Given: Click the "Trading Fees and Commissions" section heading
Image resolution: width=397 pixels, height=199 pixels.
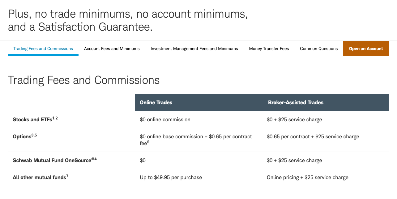Looking at the screenshot, I should [x=84, y=80].
